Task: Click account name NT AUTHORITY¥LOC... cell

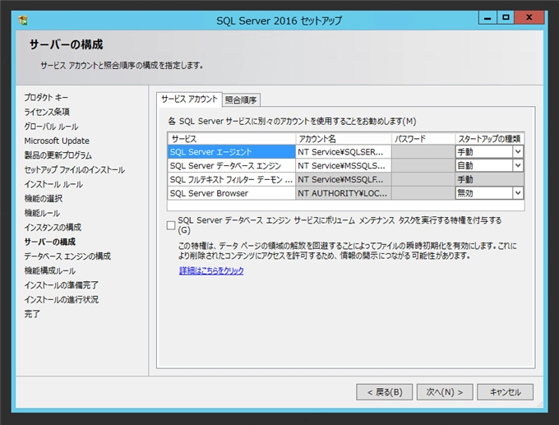Action: click(344, 193)
